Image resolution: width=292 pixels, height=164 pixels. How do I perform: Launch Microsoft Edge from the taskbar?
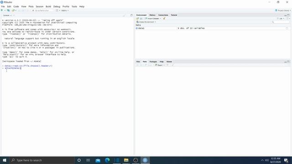pos(107,160)
